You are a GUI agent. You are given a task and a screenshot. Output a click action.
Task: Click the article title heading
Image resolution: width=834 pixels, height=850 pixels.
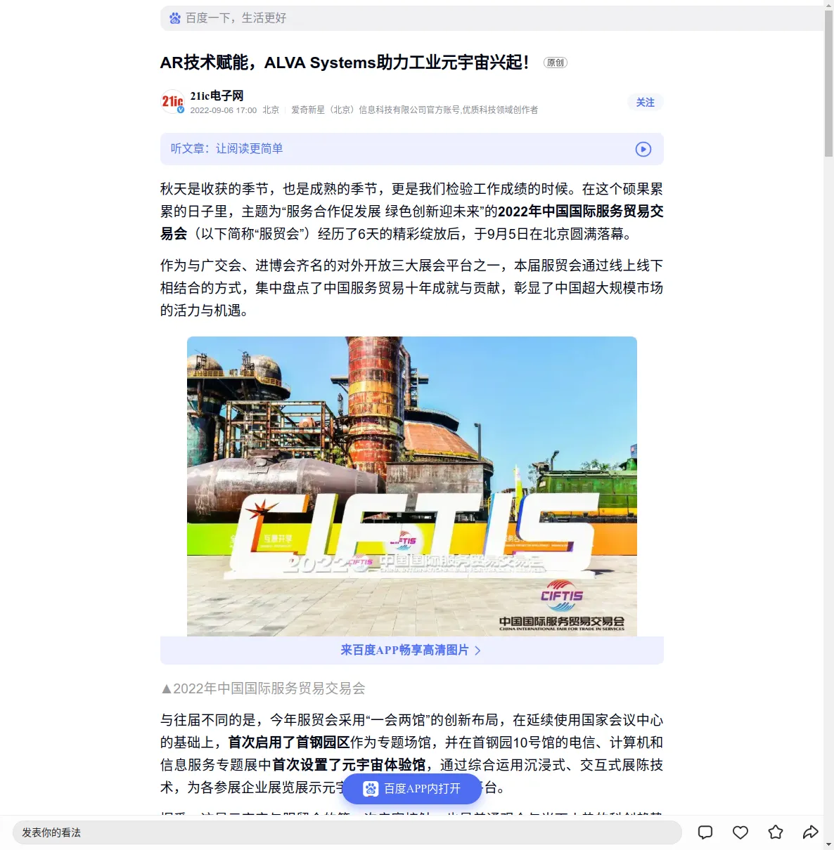(345, 63)
